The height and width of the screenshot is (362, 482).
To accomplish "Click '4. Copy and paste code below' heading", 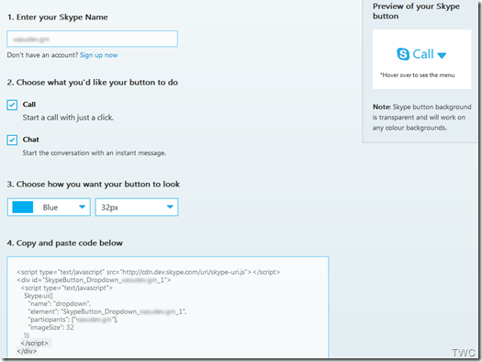I will click(x=65, y=243).
